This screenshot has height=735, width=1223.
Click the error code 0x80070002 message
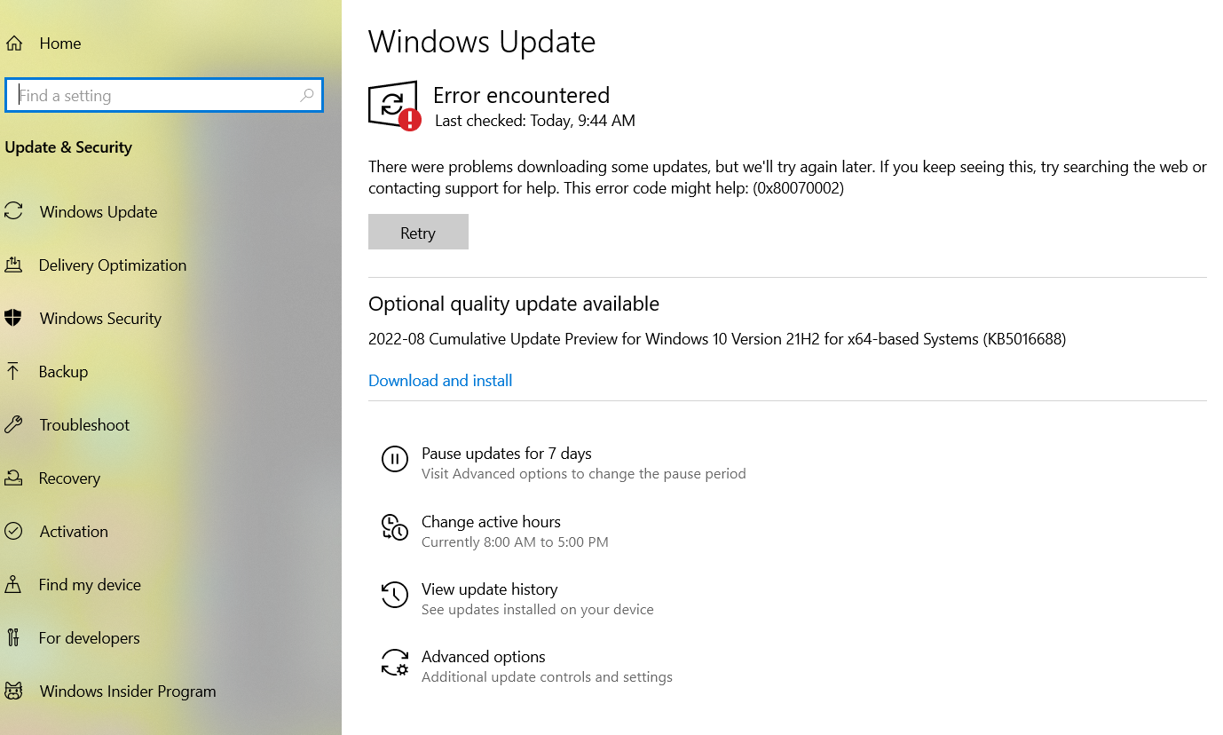pyautogui.click(x=787, y=177)
